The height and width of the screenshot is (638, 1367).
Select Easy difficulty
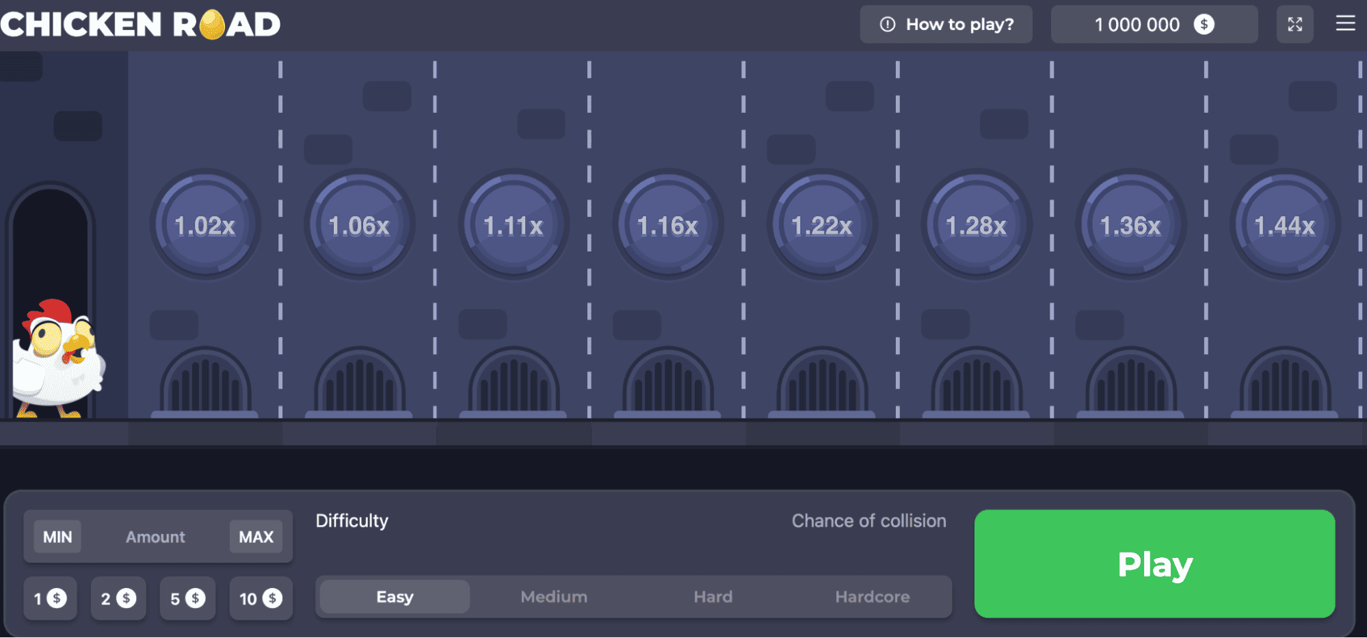[395, 597]
